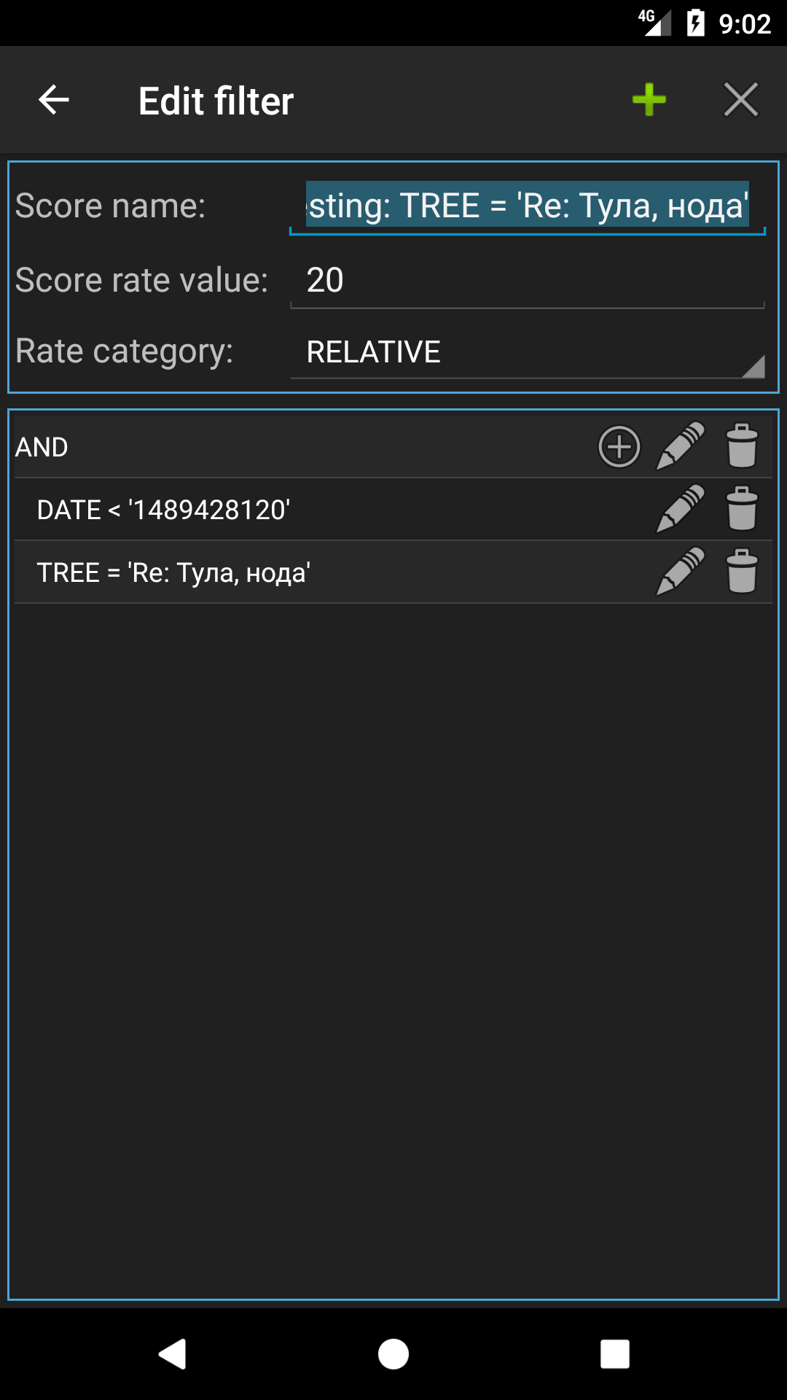Viewport: 787px width, 1400px height.
Task: Select the AND row label
Action: pyautogui.click(x=42, y=447)
